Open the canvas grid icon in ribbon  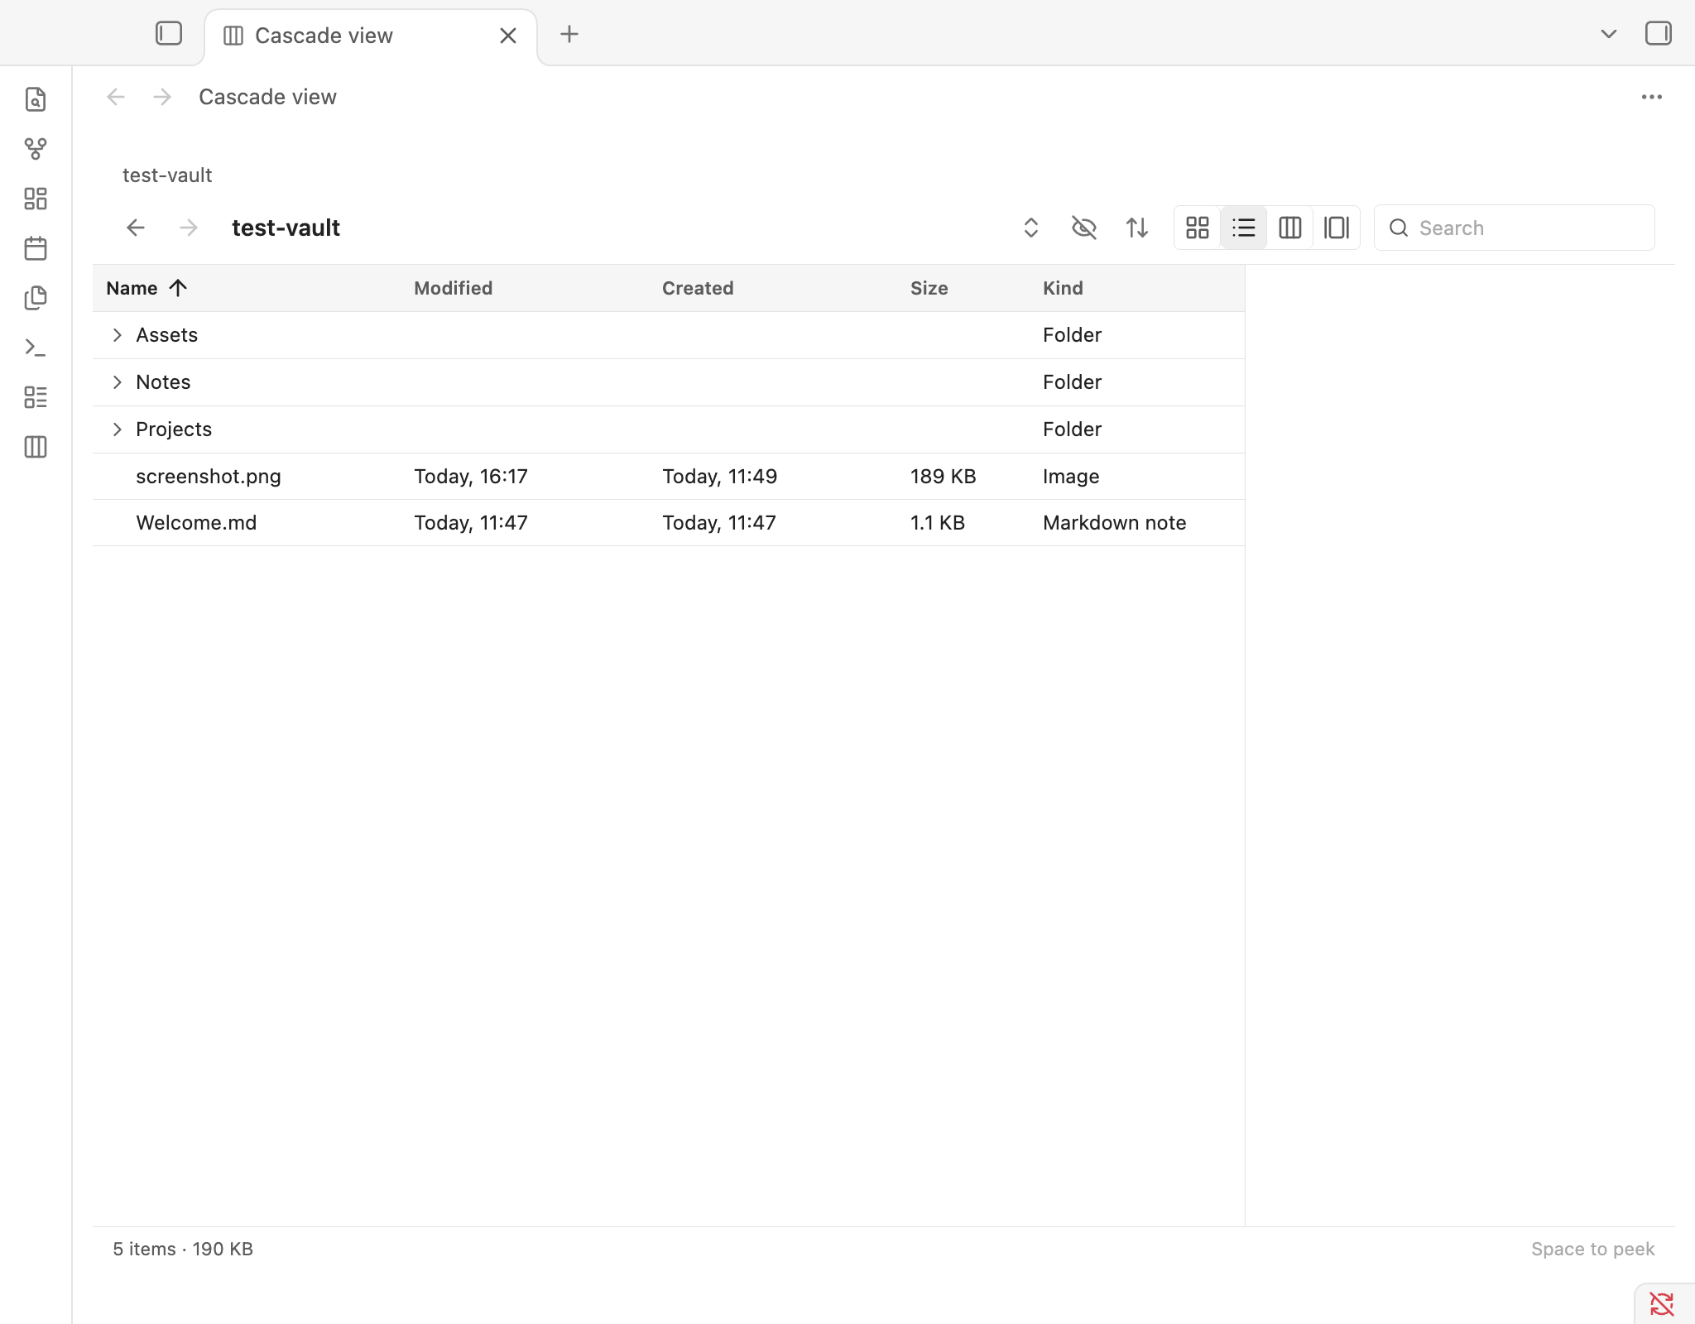tap(36, 199)
